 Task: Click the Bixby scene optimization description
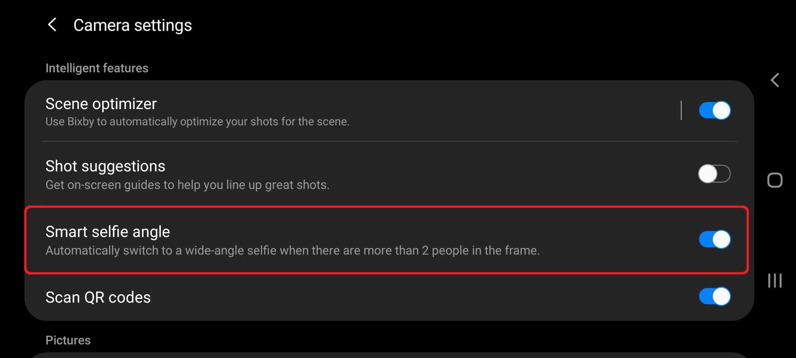197,122
